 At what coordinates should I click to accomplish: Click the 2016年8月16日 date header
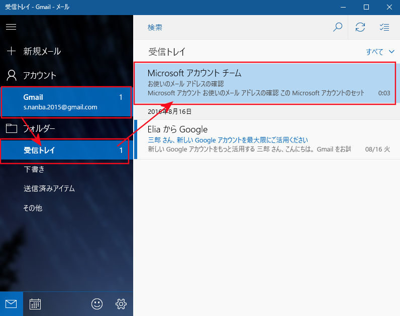170,111
